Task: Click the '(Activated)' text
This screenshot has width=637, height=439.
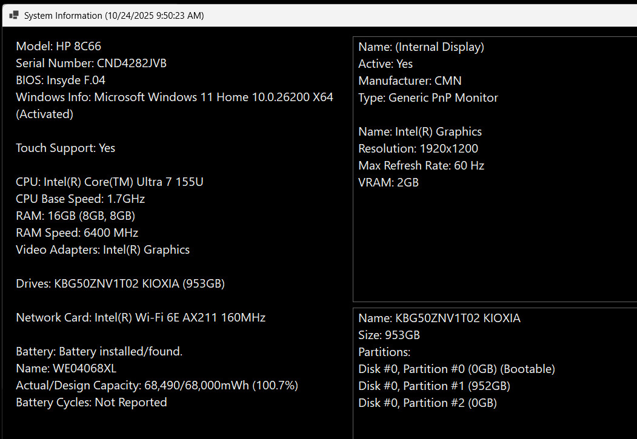Action: click(x=45, y=114)
